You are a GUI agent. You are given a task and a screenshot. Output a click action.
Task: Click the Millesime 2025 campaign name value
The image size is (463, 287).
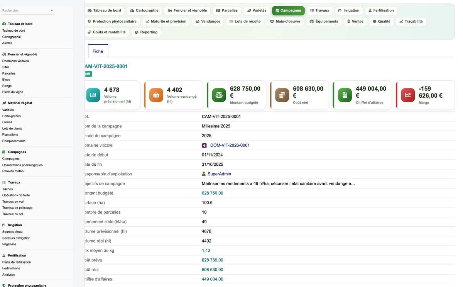pyautogui.click(x=216, y=126)
